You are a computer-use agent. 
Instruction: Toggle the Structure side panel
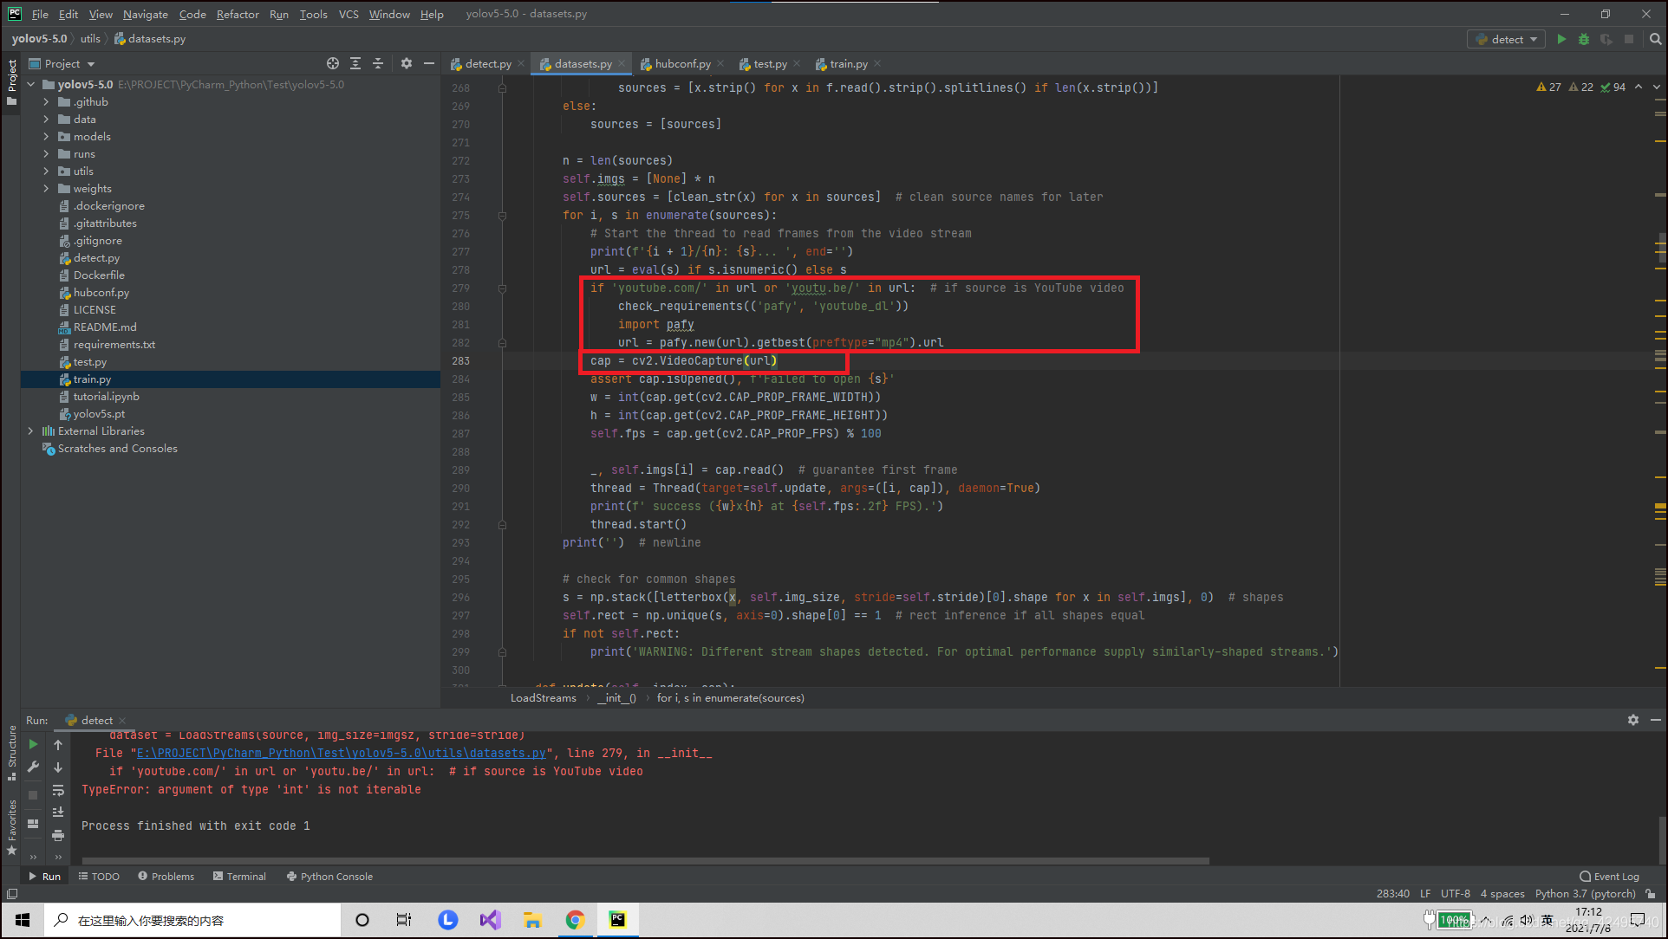[11, 750]
